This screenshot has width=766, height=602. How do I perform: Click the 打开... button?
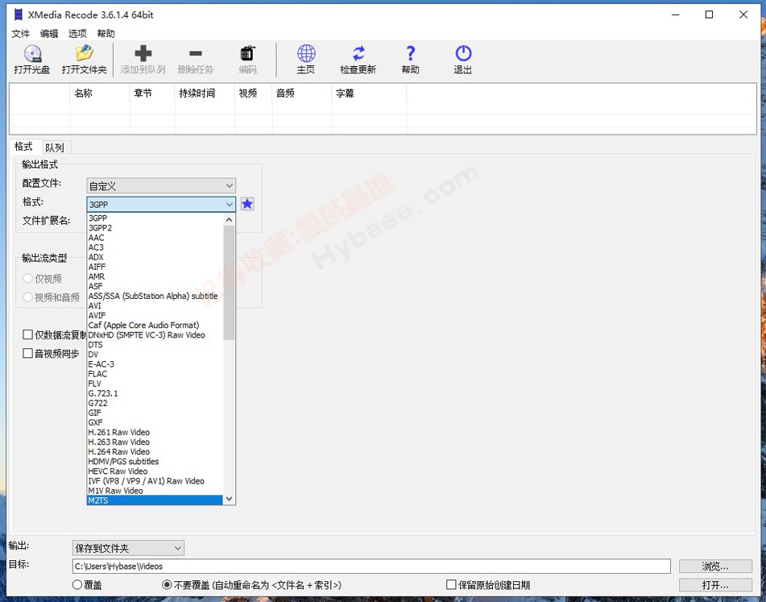point(715,585)
